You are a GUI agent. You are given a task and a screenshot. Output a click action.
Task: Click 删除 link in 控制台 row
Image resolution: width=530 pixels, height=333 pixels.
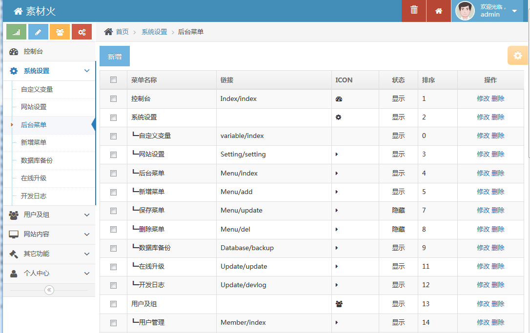tap(498, 98)
